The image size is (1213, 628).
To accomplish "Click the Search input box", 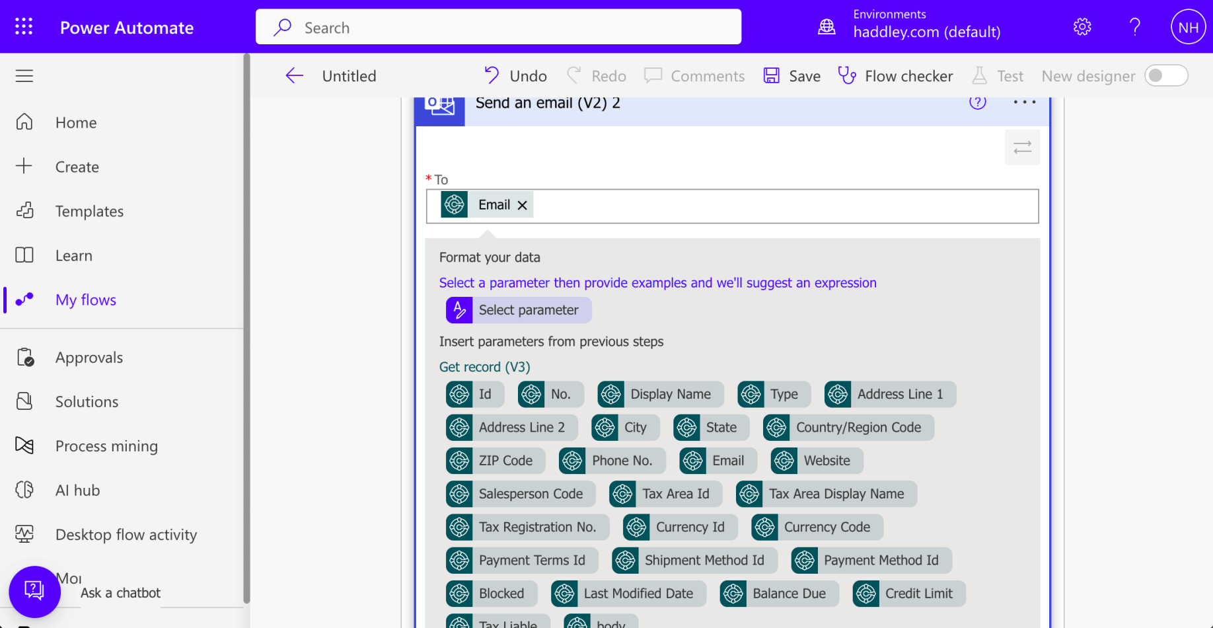I will click(498, 27).
